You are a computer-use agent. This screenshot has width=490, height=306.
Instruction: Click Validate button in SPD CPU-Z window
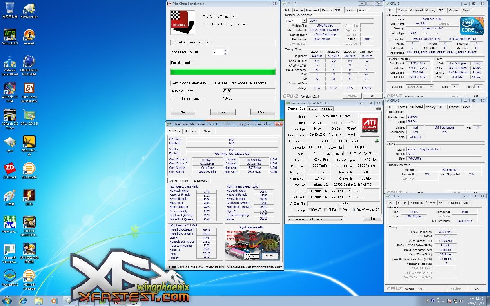[352, 96]
